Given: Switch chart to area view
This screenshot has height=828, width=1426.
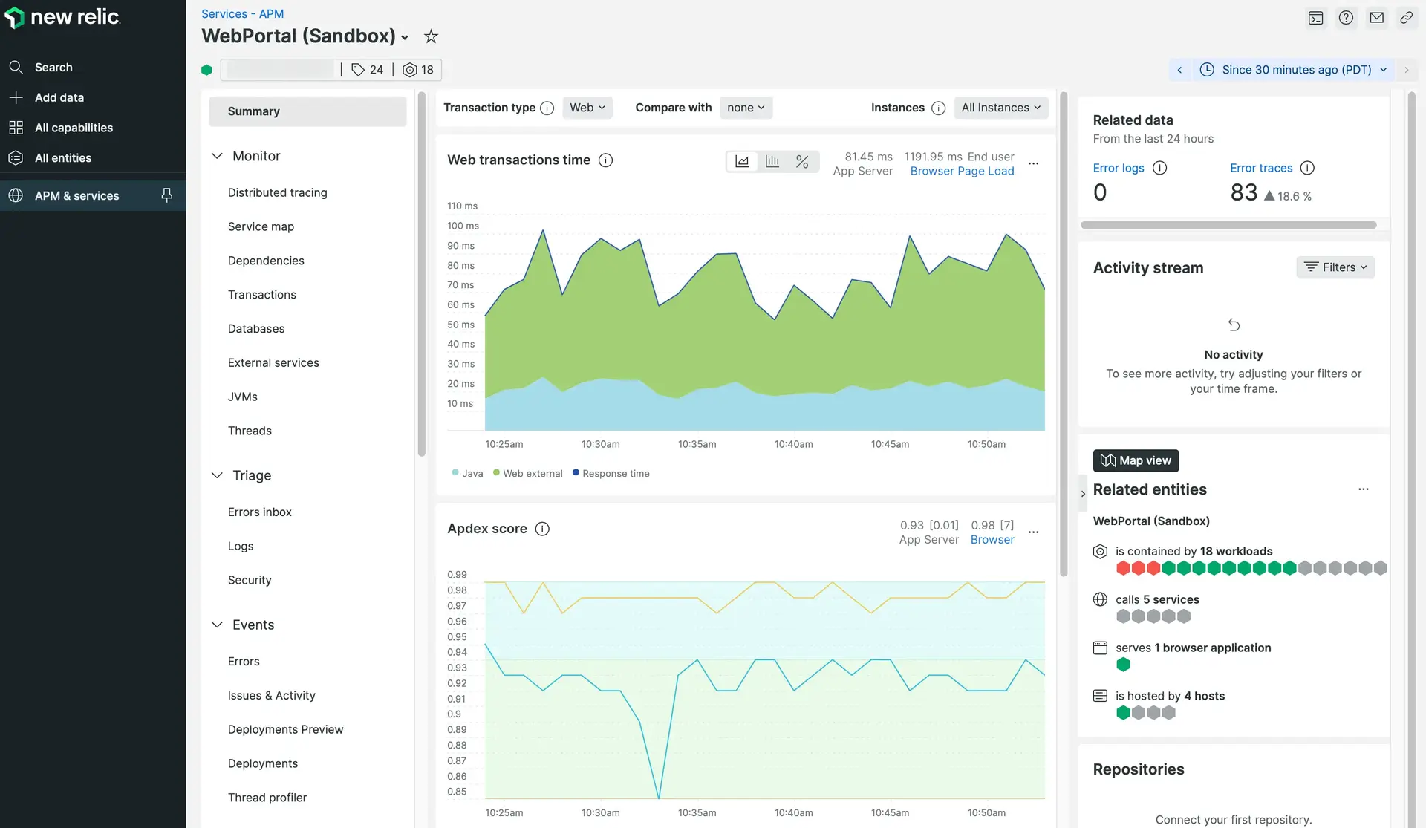Looking at the screenshot, I should 742,161.
